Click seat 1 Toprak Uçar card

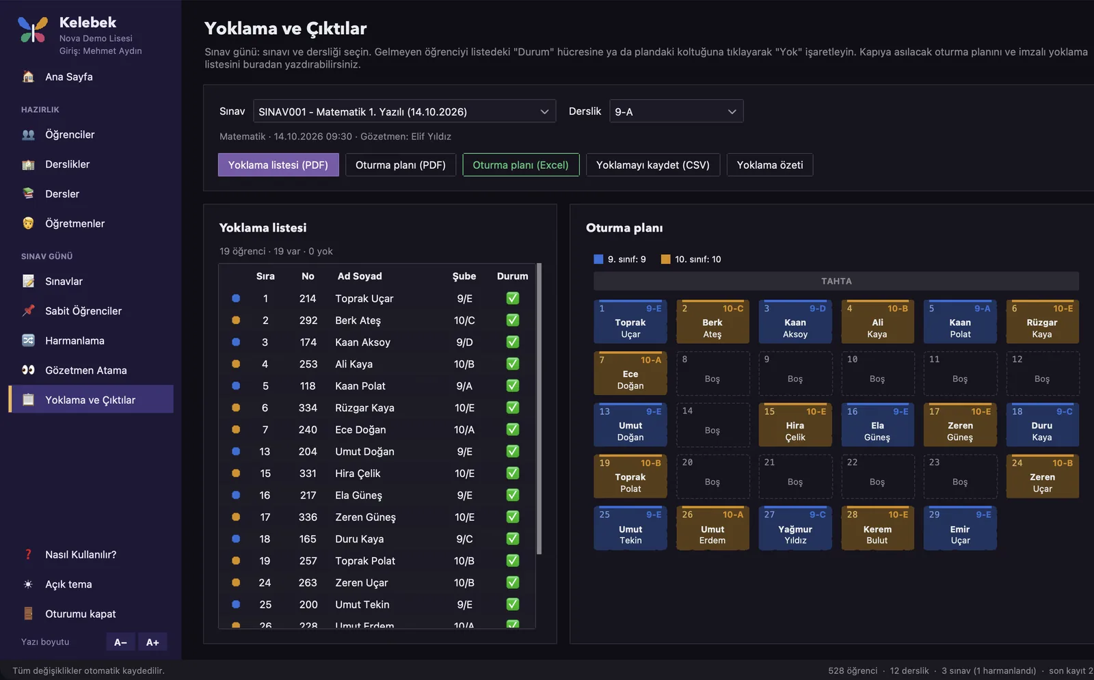630,322
